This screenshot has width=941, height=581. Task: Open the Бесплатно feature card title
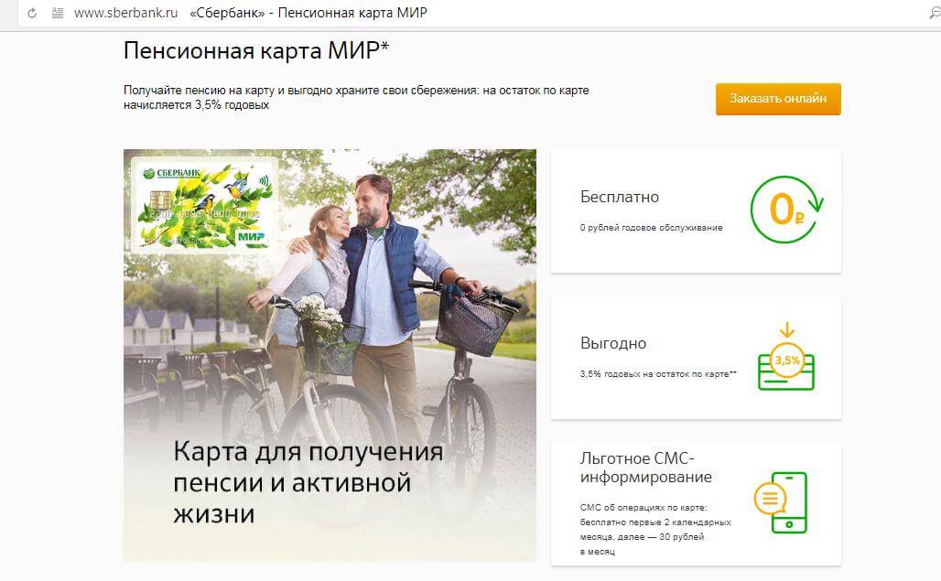[x=620, y=197]
